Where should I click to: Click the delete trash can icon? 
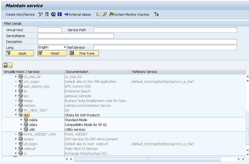[47, 14]
